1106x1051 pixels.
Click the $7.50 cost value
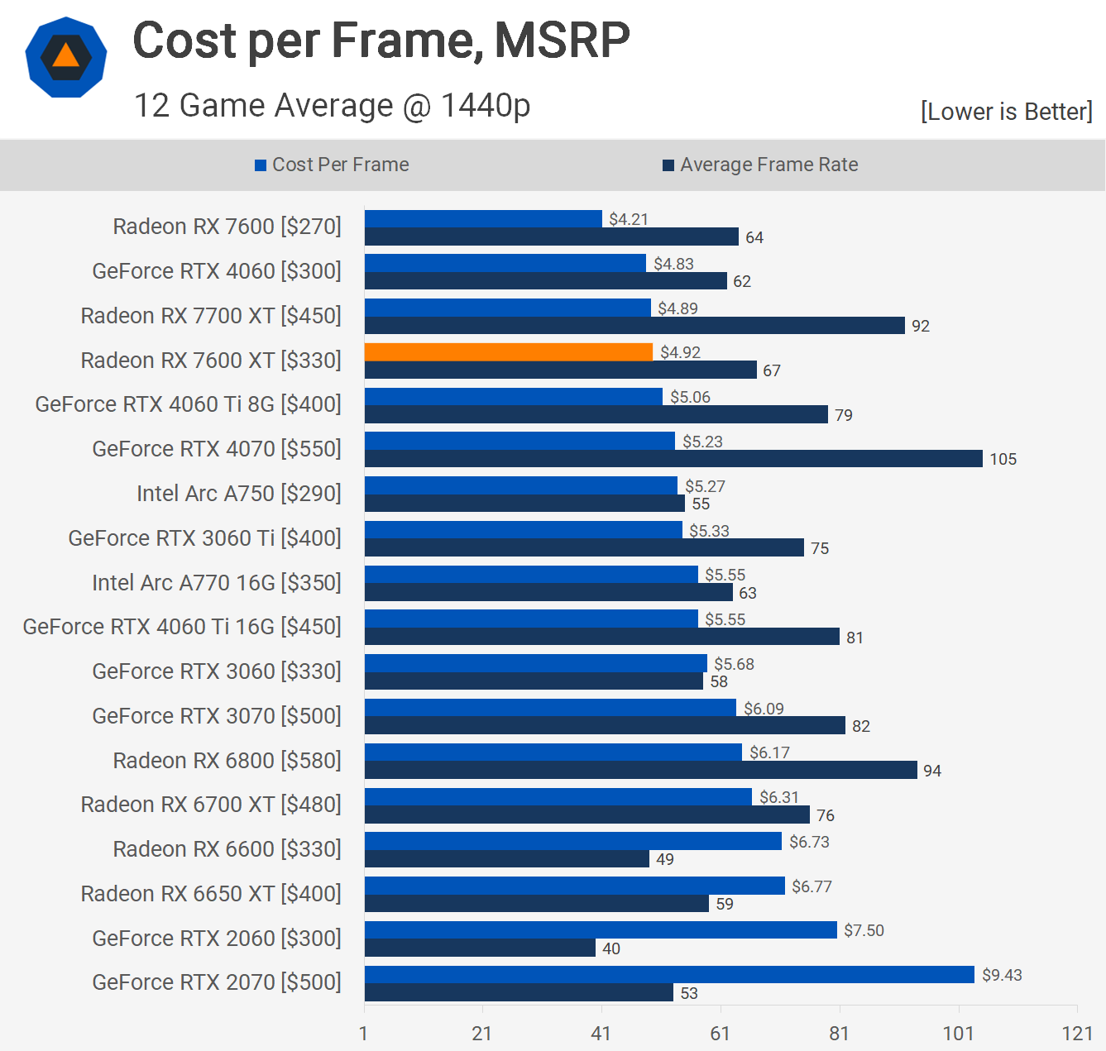click(x=864, y=930)
